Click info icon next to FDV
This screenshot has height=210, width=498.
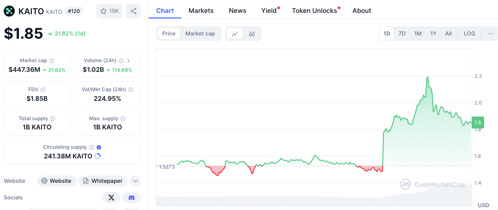coord(43,90)
